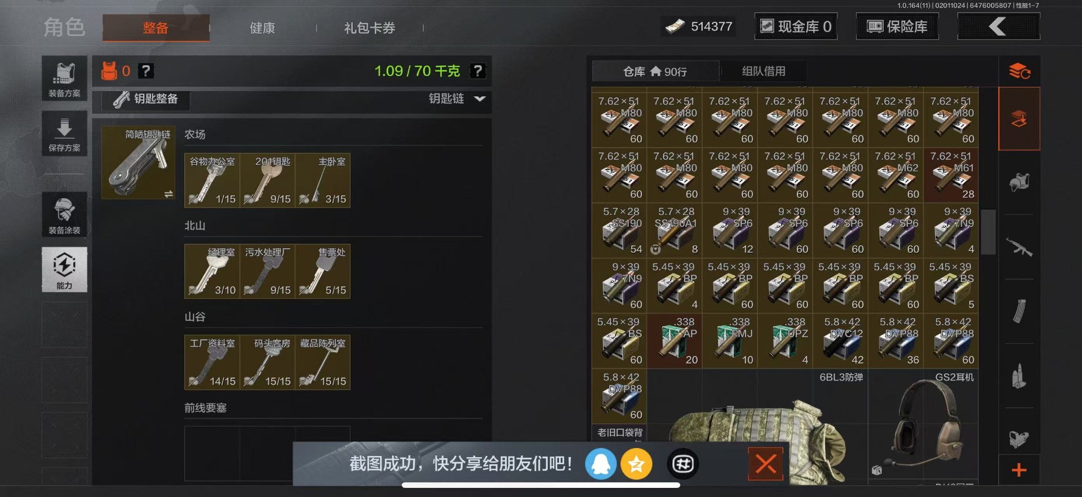
Task: Open the 装备方案 loadout presets icon
Action: (64, 78)
